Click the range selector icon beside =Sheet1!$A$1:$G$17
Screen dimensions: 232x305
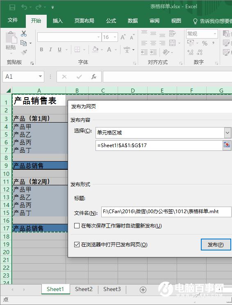coord(227,145)
